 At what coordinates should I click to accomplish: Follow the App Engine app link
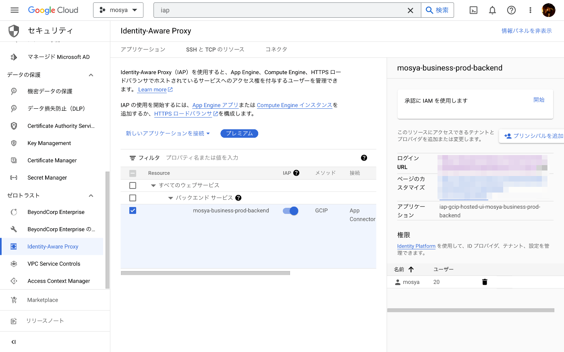215,105
